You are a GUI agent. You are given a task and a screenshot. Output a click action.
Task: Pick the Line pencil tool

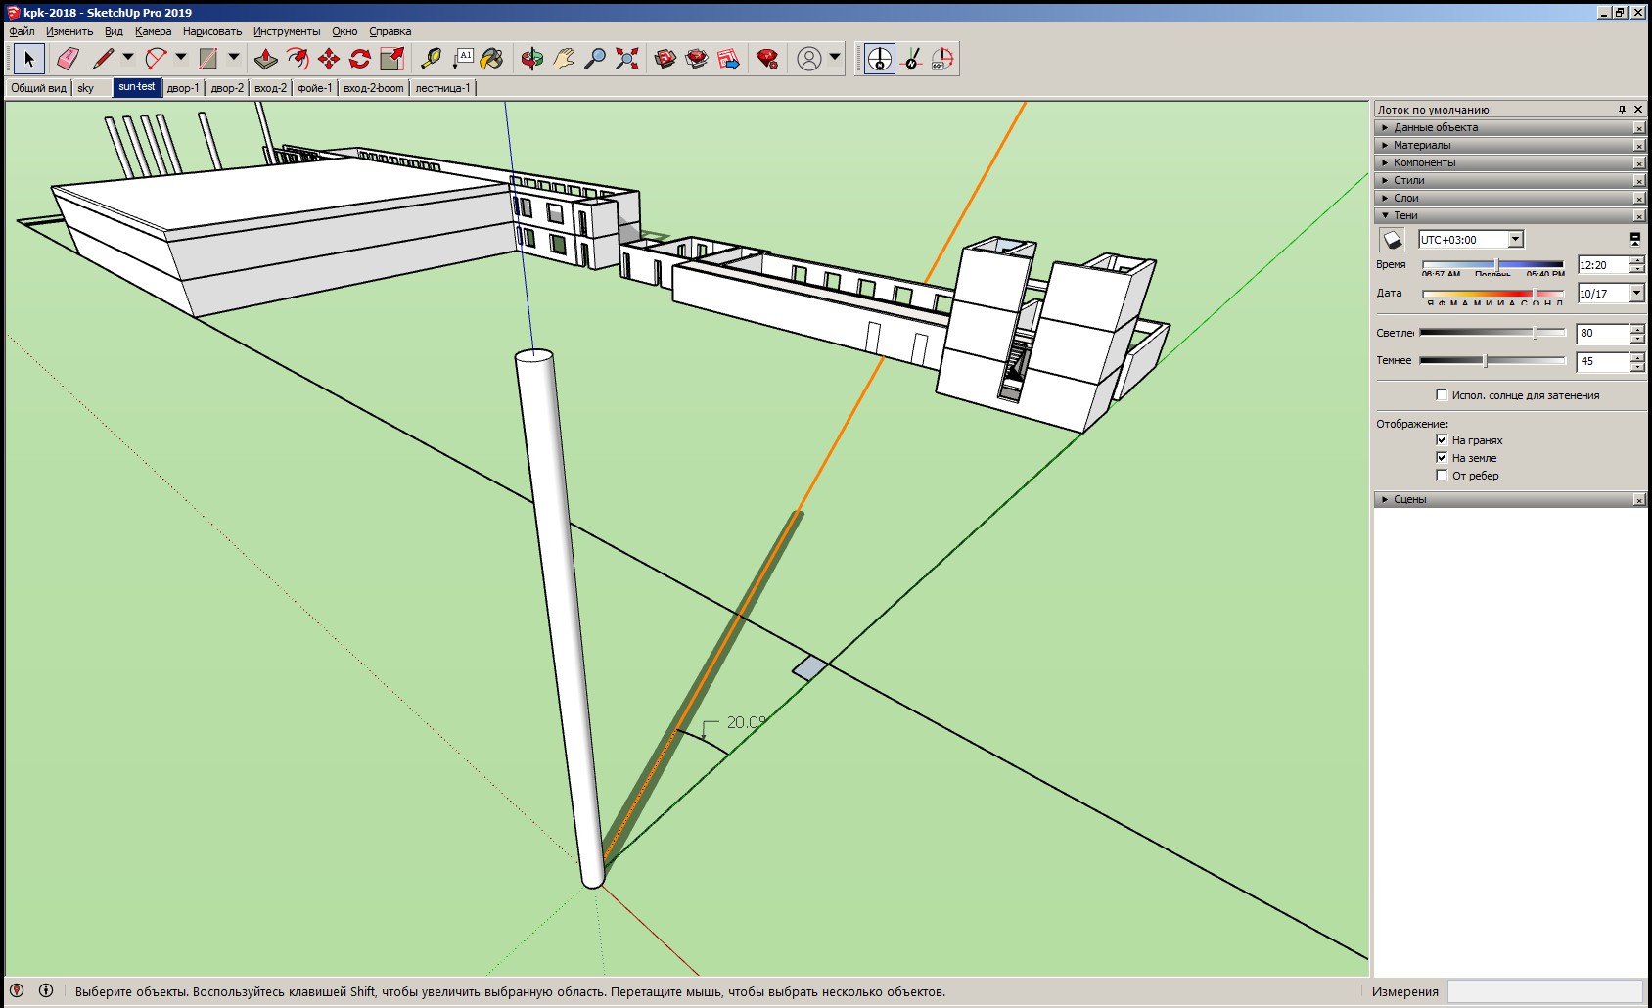[x=103, y=59]
